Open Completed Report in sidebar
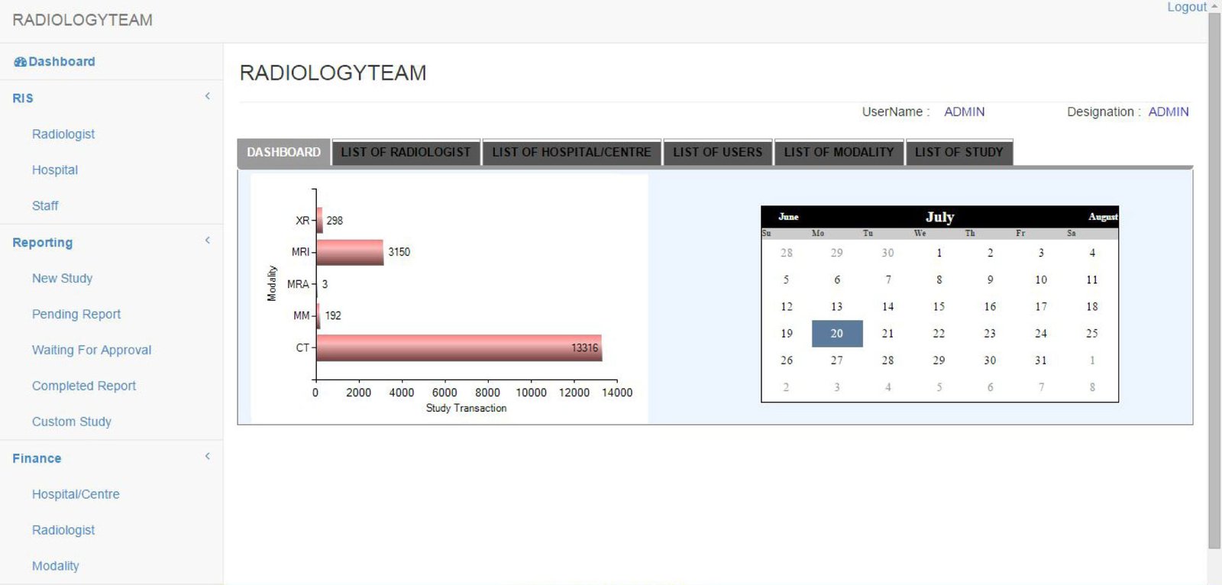 click(x=84, y=386)
